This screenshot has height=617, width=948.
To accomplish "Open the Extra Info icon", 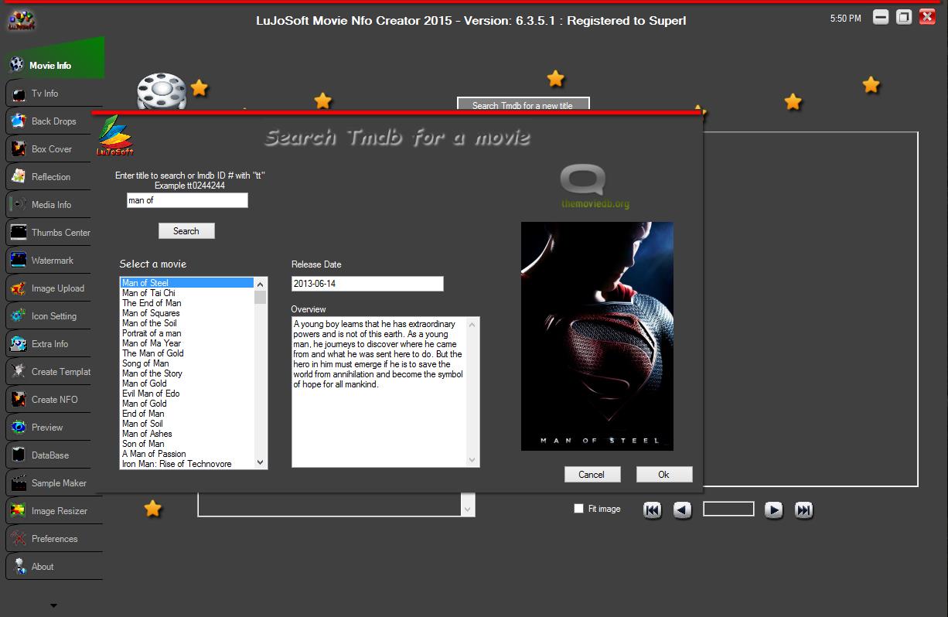I will 18,344.
